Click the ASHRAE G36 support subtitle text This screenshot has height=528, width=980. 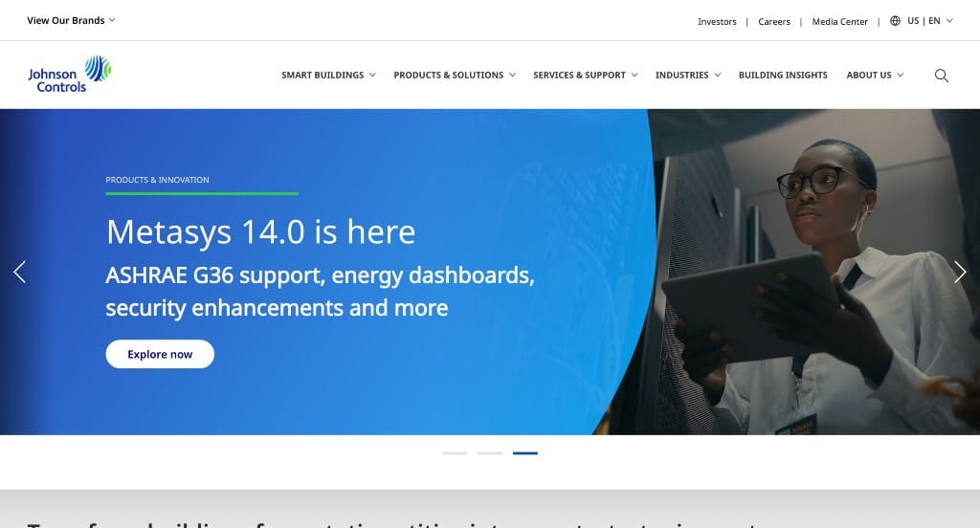point(320,292)
